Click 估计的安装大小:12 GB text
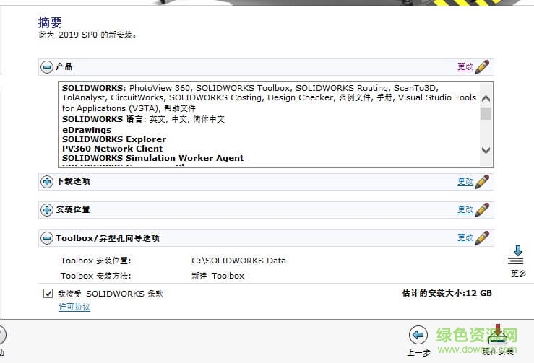 click(447, 293)
